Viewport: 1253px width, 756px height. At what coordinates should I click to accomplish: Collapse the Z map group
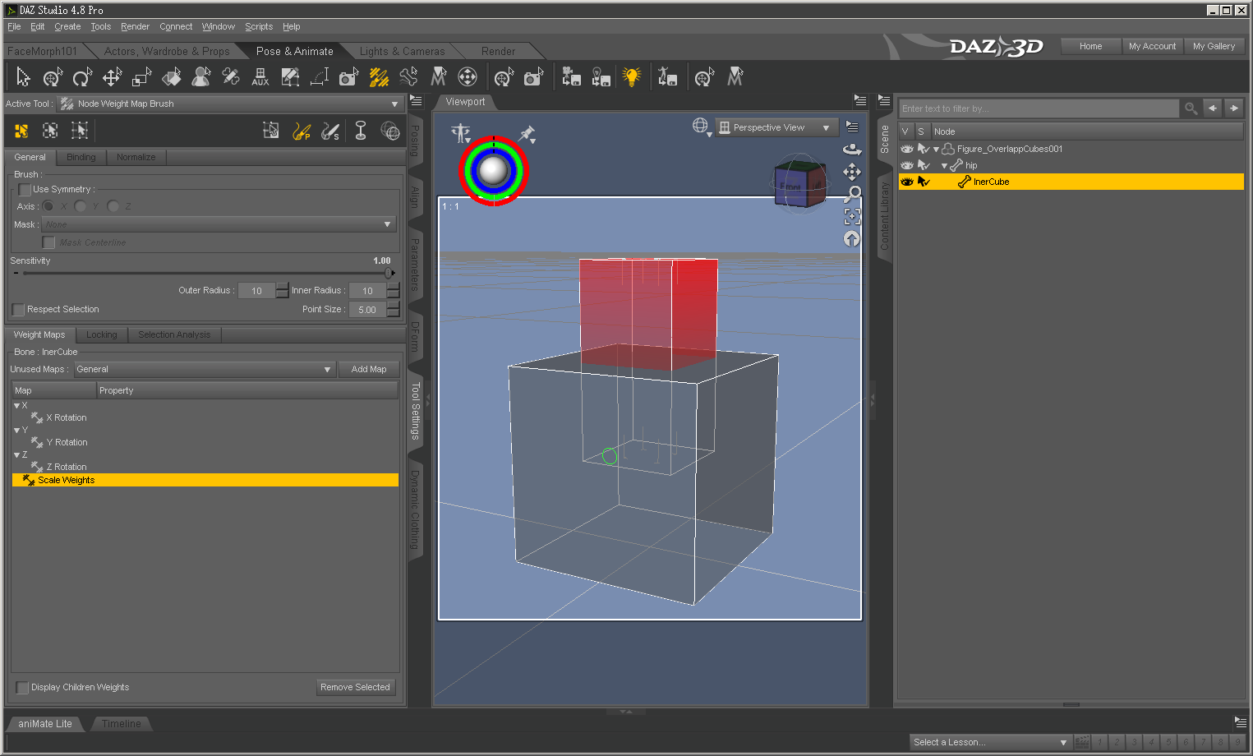pos(17,455)
